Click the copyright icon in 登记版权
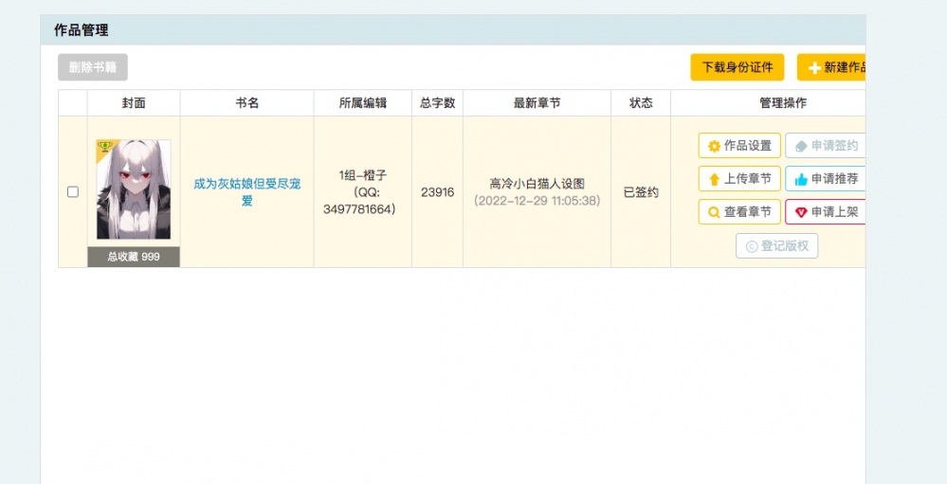 [751, 246]
